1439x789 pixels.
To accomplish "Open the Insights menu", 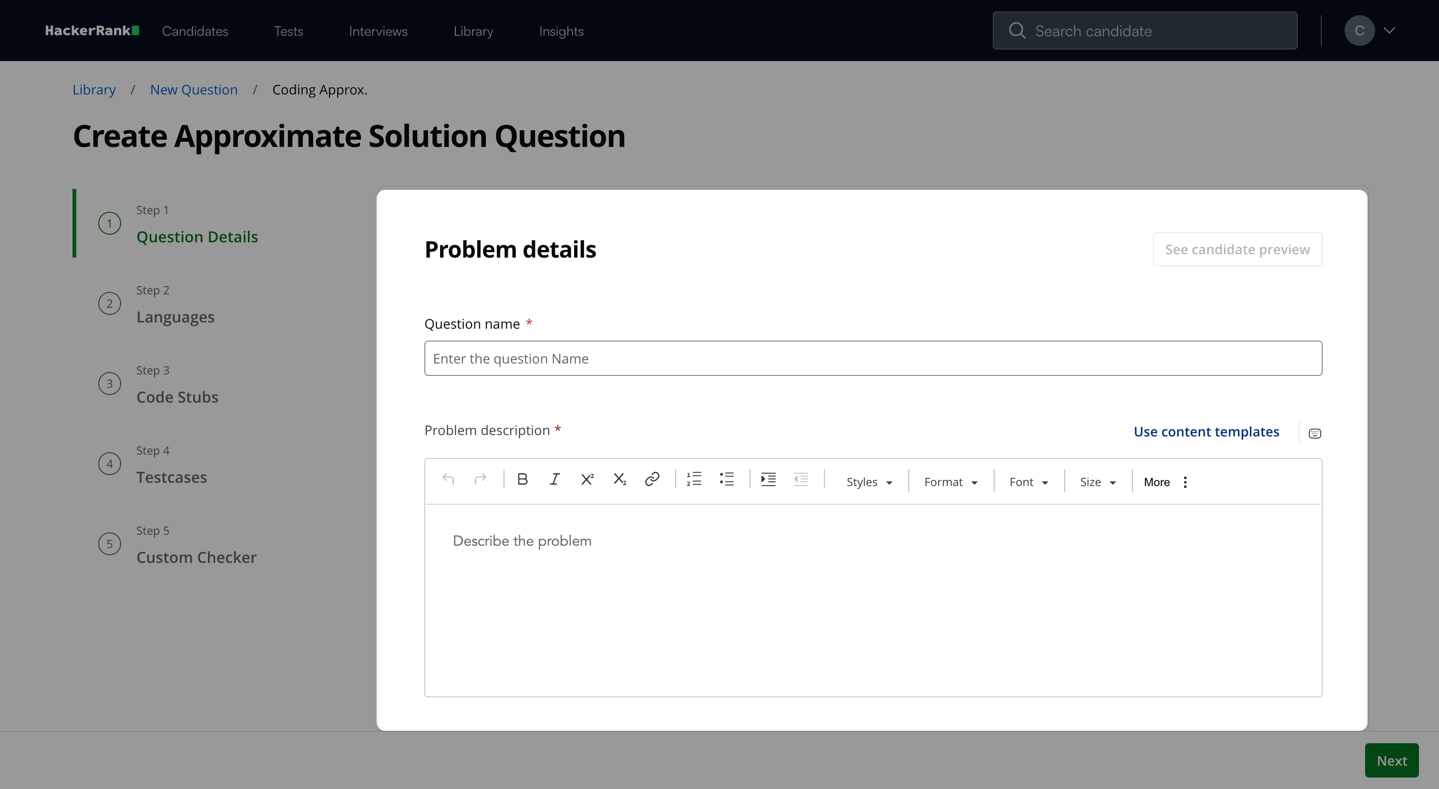I will (x=561, y=31).
